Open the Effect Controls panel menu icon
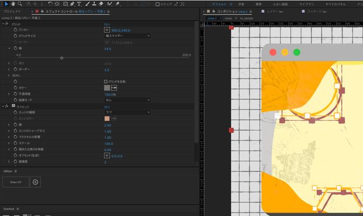This screenshot has height=216, width=363. 108,11
